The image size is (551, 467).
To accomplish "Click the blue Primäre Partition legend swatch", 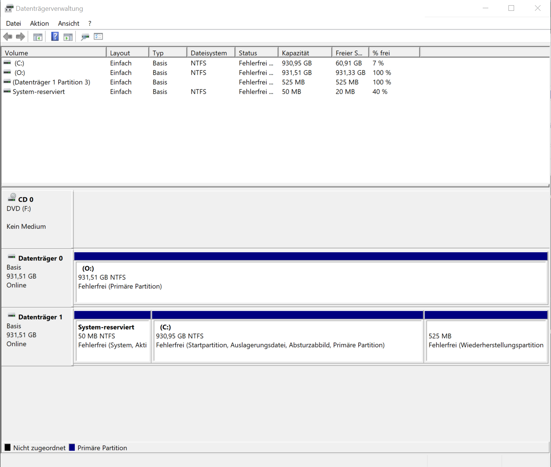I will 72,447.
